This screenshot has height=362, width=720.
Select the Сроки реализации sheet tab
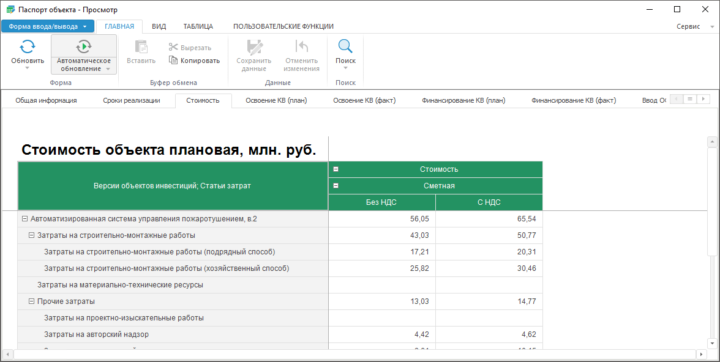click(x=131, y=100)
